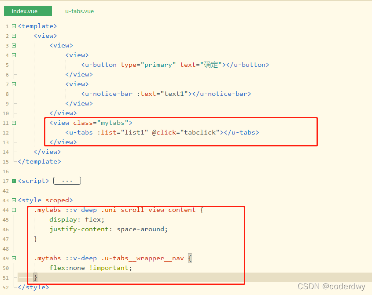The width and height of the screenshot is (372, 295).
Task: Expand the folded script block on line 17
Action: tap(14, 181)
